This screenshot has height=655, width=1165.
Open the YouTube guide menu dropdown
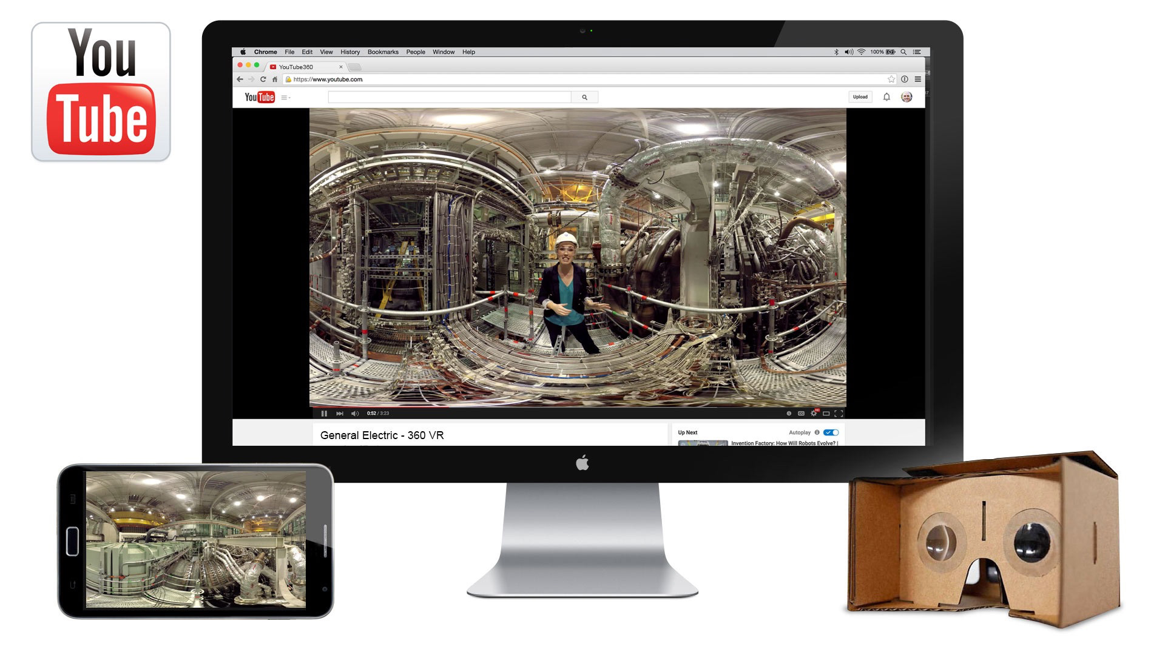(x=285, y=98)
